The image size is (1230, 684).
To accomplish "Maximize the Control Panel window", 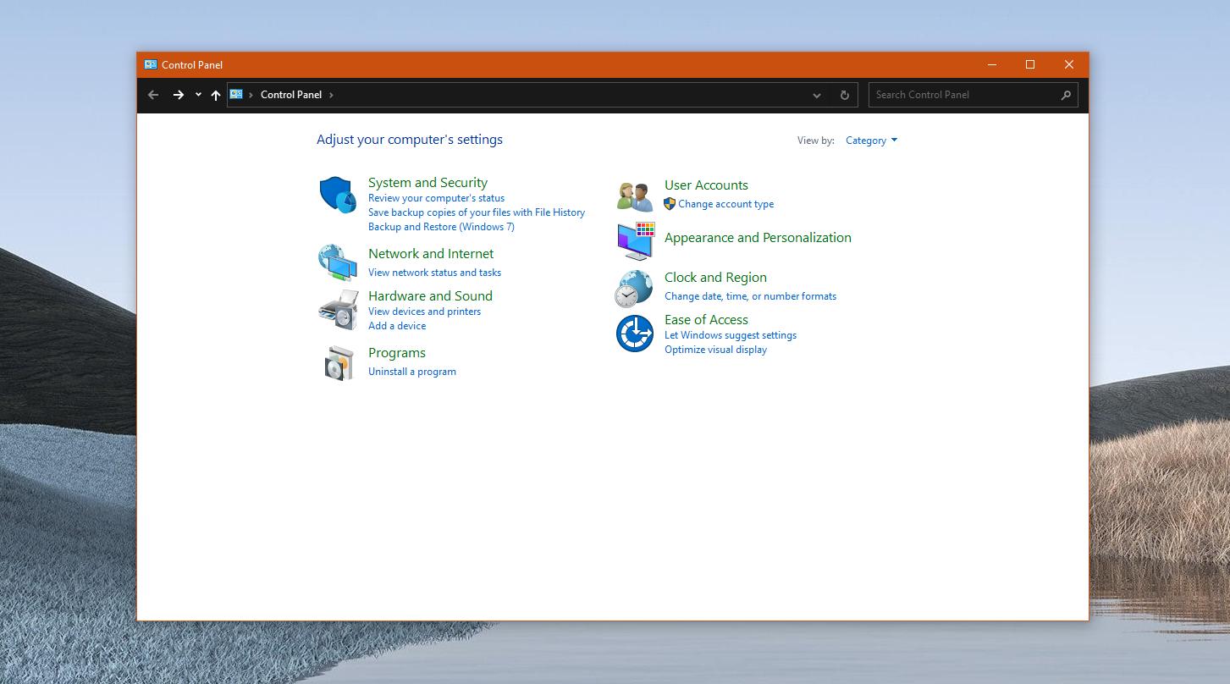I will pyautogui.click(x=1030, y=64).
